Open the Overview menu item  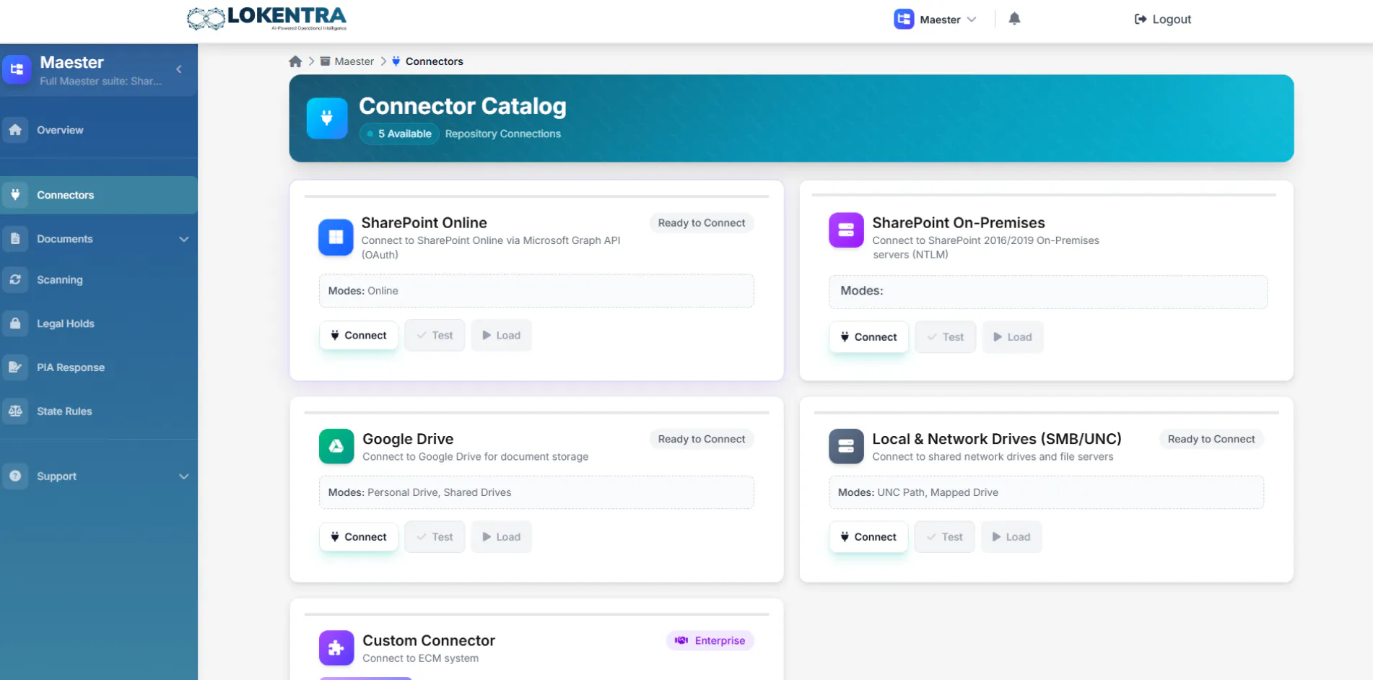pyautogui.click(x=99, y=130)
